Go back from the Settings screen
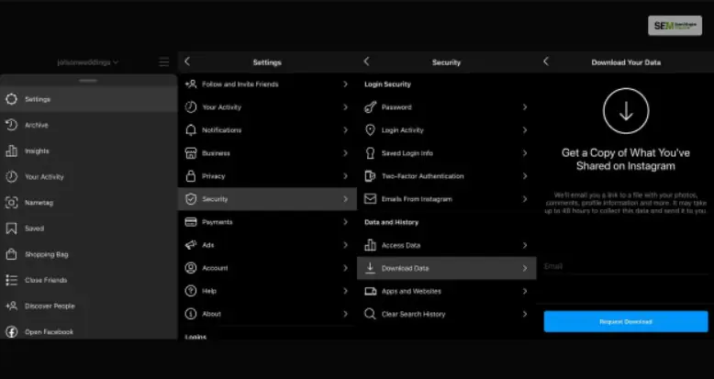The image size is (714, 379). point(187,61)
